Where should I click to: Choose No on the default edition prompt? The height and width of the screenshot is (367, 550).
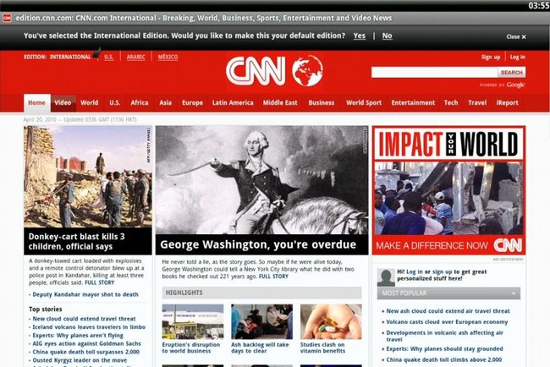coord(387,36)
